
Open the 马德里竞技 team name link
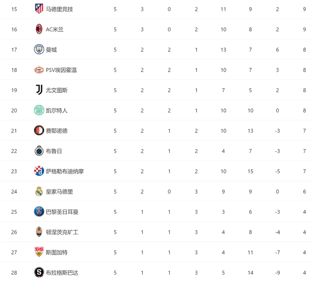[x=59, y=9]
